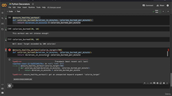Screen dimensions: 172x96
Task: Open the table of contents sidebar
Action: tap(2, 13)
